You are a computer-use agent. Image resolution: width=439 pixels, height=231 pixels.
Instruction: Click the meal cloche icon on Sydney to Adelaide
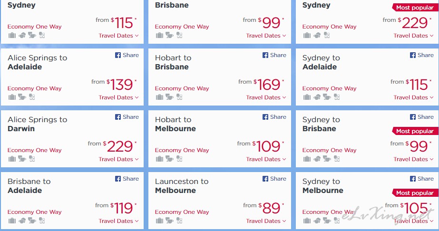[317, 97]
